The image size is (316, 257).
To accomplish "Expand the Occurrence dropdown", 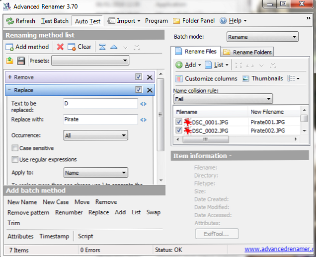I will click(96, 135).
